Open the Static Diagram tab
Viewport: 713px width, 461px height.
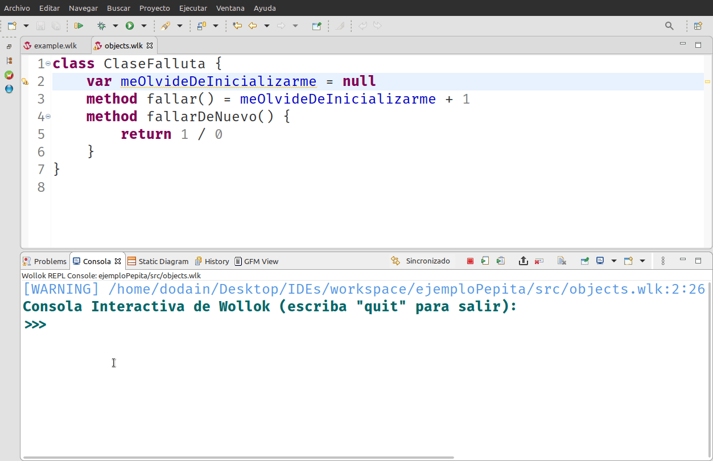158,261
